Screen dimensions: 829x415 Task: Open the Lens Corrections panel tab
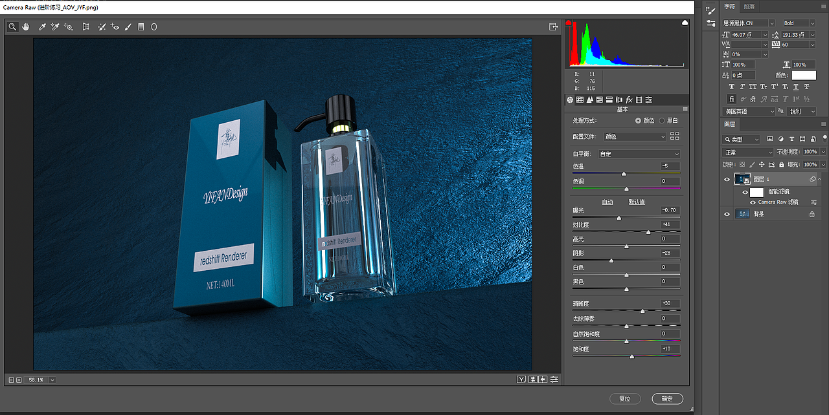pos(619,100)
